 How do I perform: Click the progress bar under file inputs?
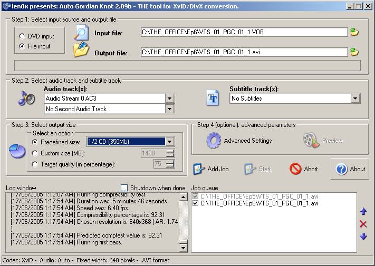188,65
